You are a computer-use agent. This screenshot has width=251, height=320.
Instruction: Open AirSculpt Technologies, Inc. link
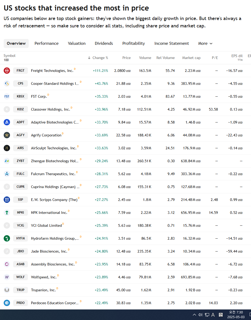(54, 148)
